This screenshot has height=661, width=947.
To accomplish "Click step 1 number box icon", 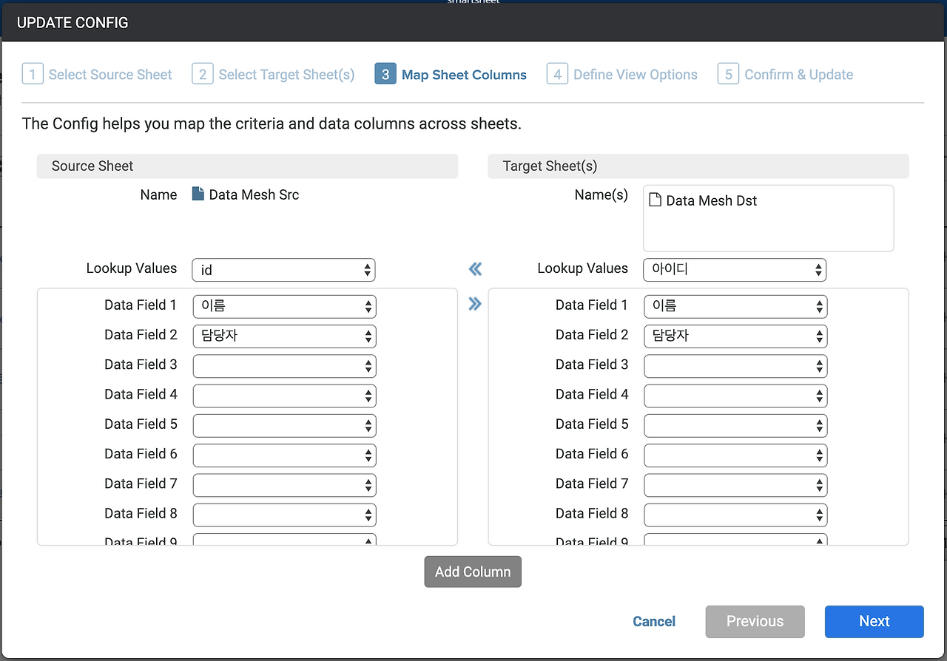I will 33,75.
